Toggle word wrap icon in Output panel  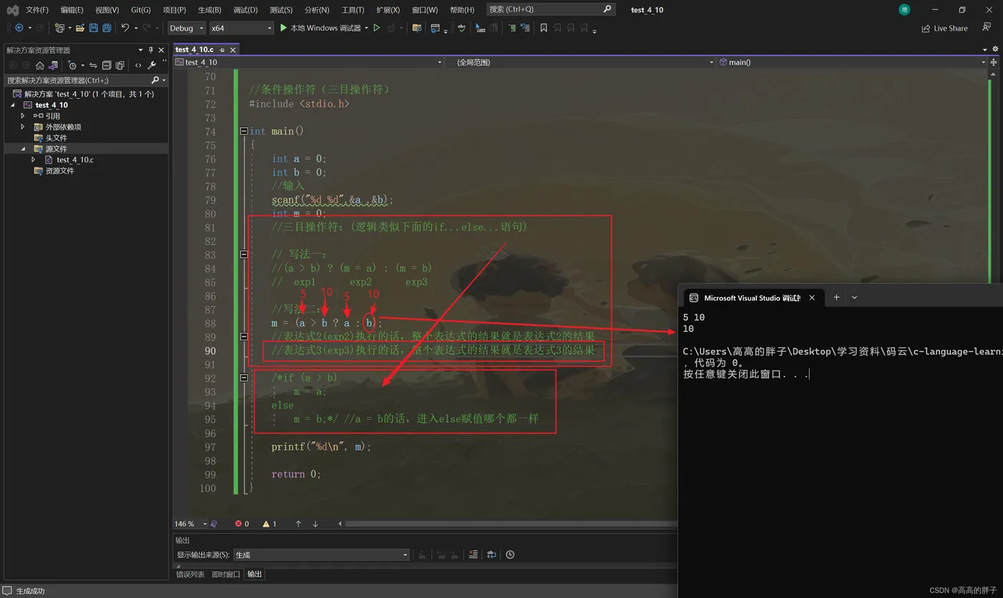[491, 554]
